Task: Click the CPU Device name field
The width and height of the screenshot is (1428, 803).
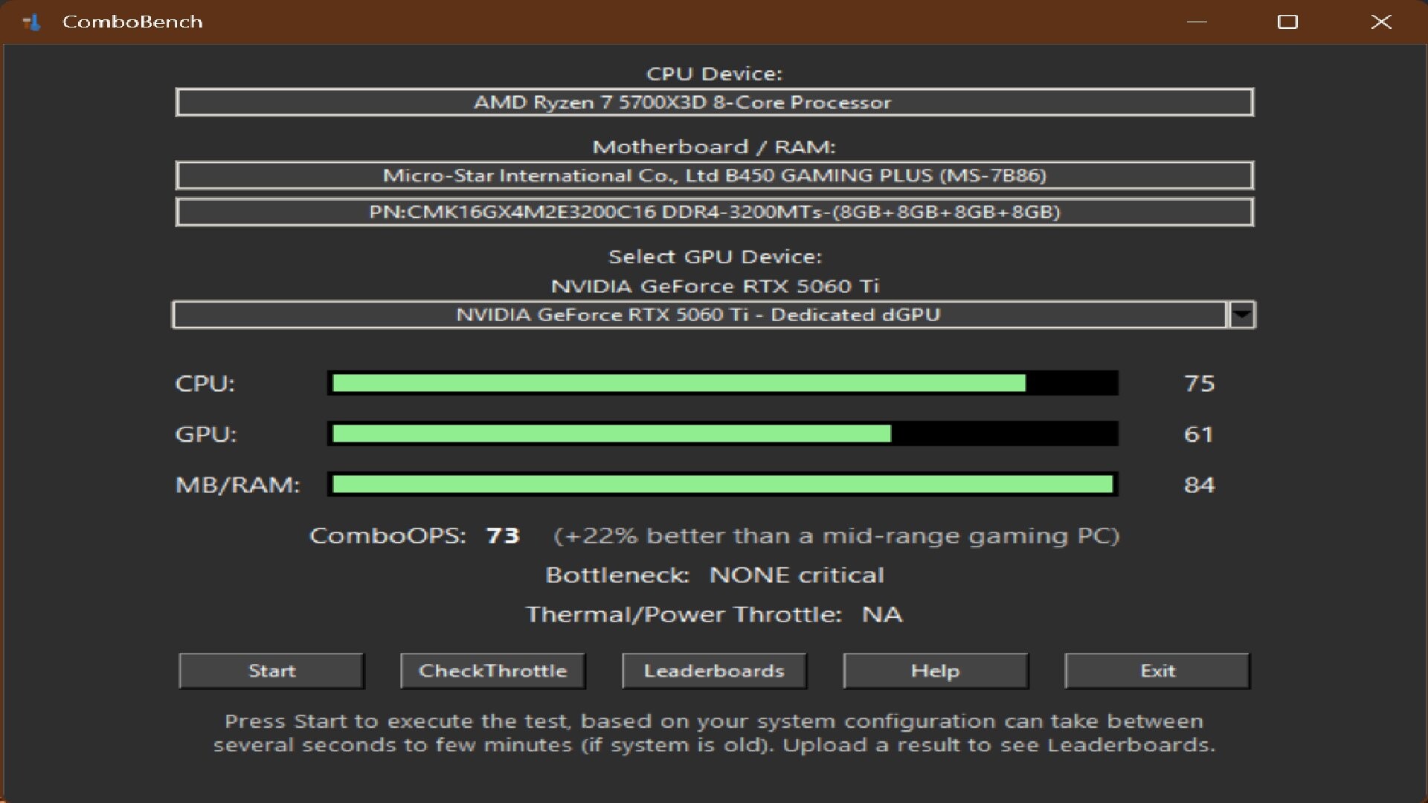Action: pyautogui.click(x=714, y=103)
